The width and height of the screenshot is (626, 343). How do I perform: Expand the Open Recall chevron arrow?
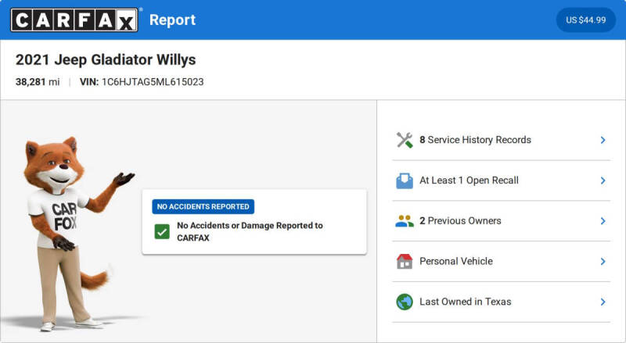click(x=603, y=180)
